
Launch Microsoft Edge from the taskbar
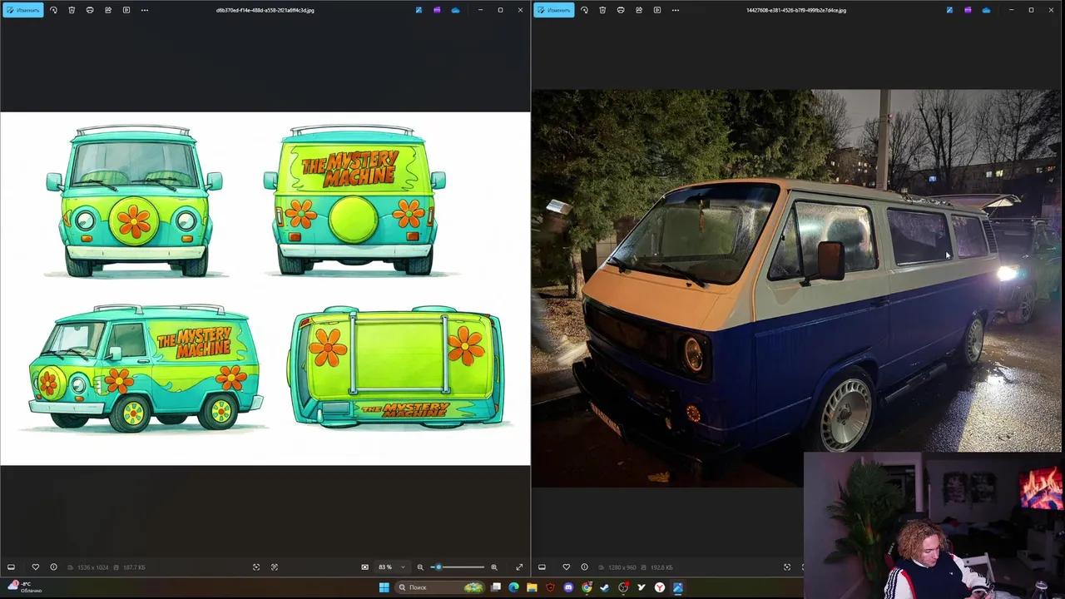click(x=513, y=587)
